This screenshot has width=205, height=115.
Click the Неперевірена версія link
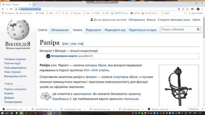(64, 56)
